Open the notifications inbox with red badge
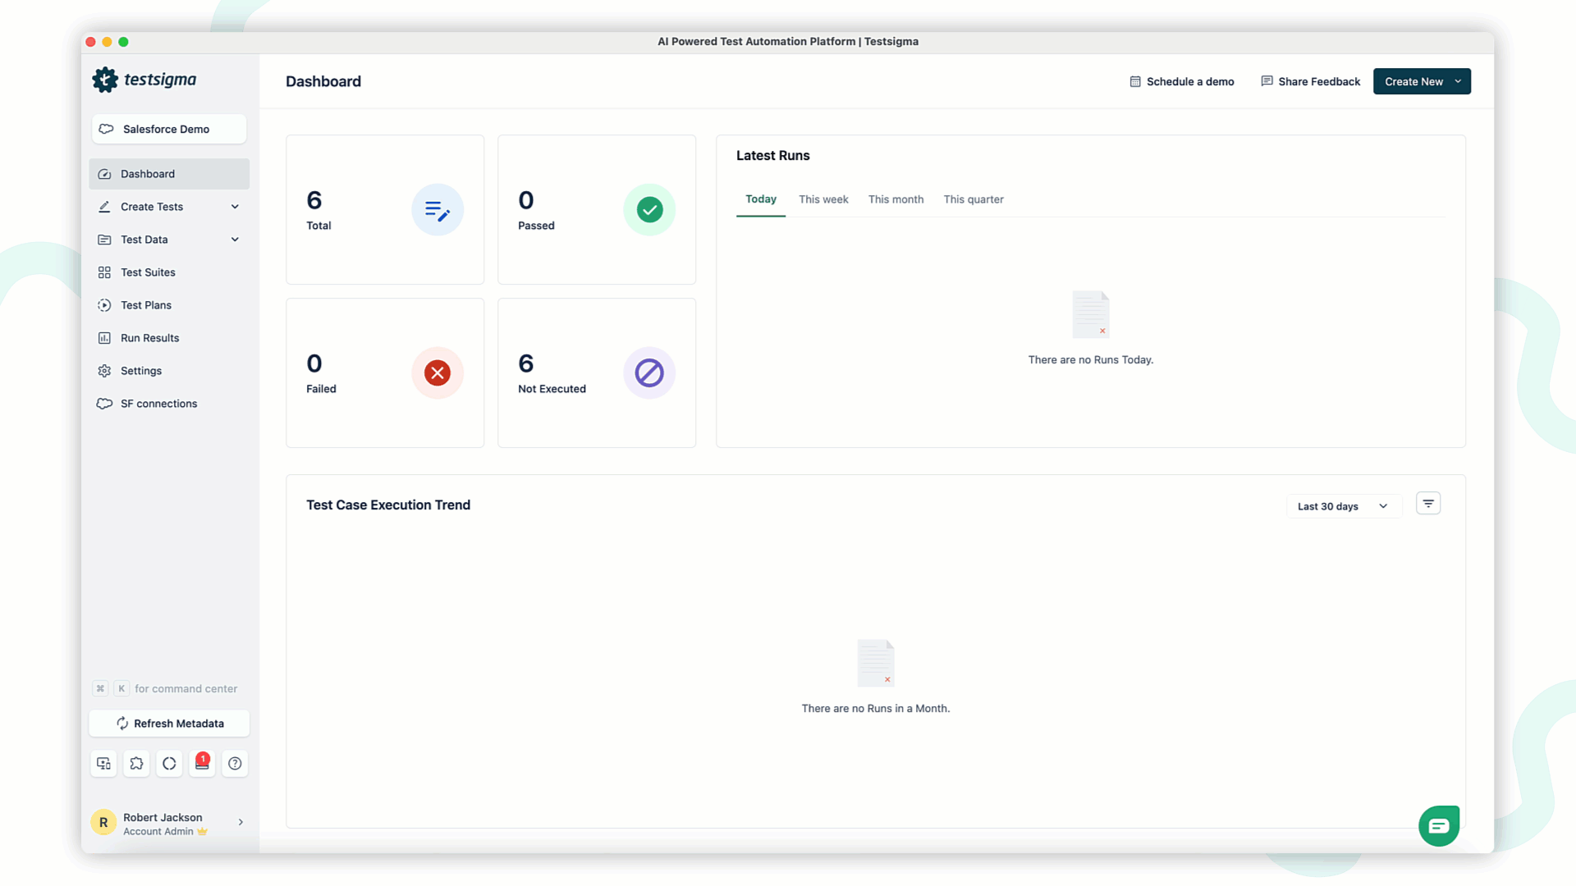 (202, 764)
